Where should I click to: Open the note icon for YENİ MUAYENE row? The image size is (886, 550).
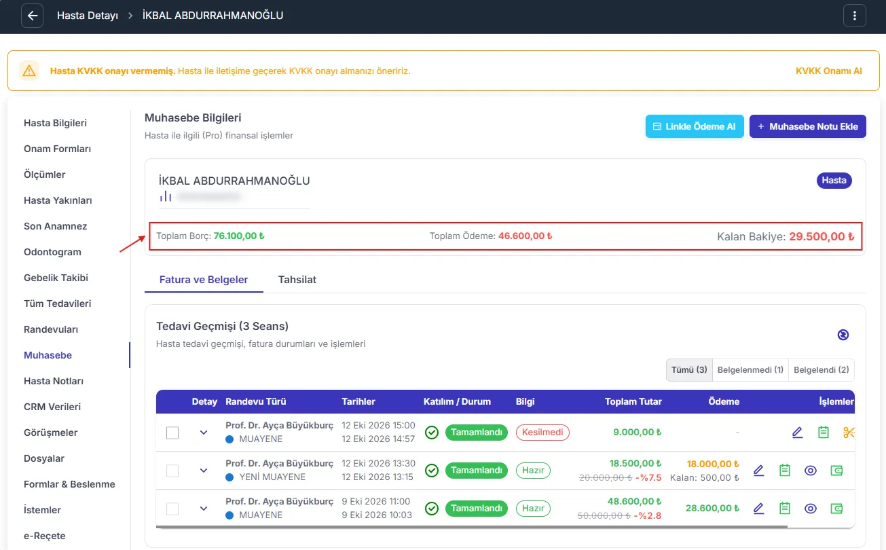pos(785,470)
